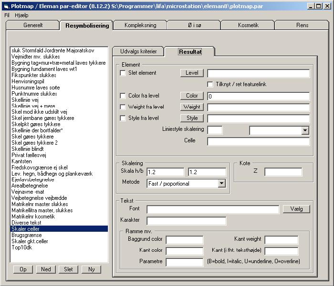Switch to the Kompleksning tab
The width and height of the screenshot is (334, 286).
pyautogui.click(x=140, y=25)
